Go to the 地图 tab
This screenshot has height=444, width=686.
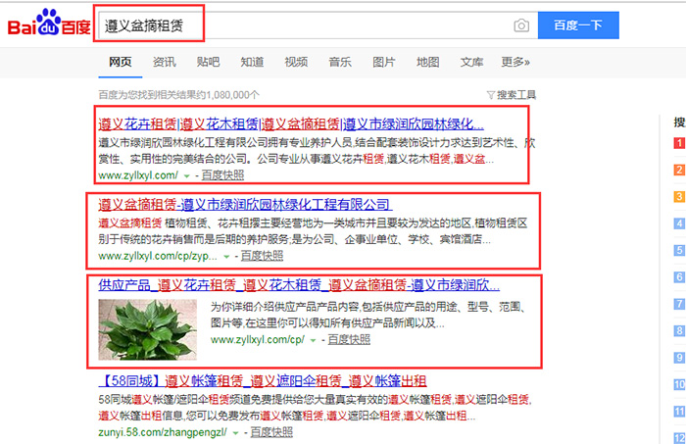[x=427, y=62]
